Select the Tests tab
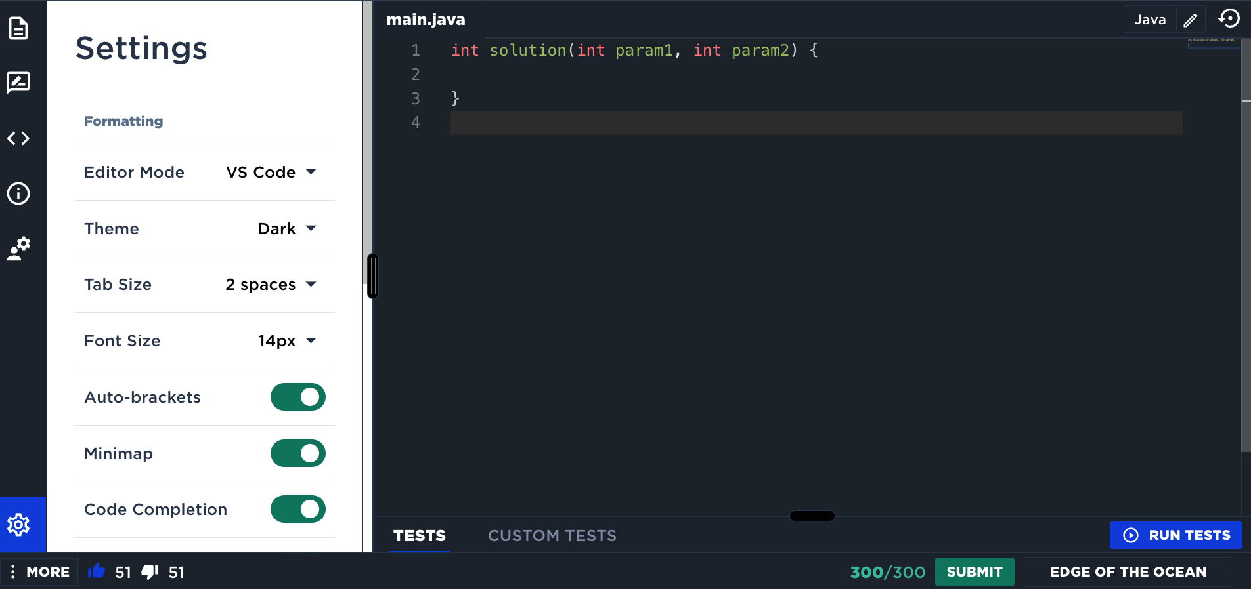The width and height of the screenshot is (1251, 589). pyautogui.click(x=419, y=536)
